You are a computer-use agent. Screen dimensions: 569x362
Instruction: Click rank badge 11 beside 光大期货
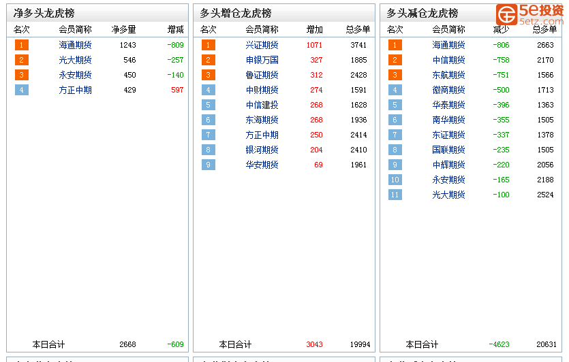pos(395,195)
